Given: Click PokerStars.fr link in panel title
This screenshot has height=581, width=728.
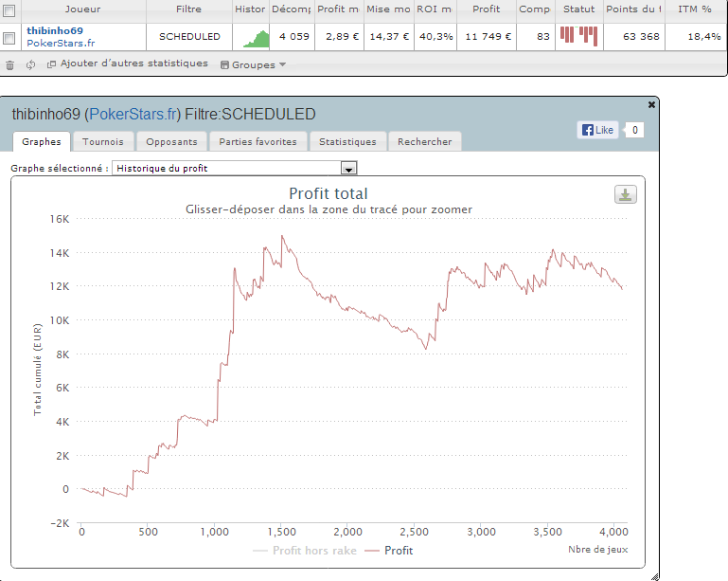Looking at the screenshot, I should [x=133, y=115].
